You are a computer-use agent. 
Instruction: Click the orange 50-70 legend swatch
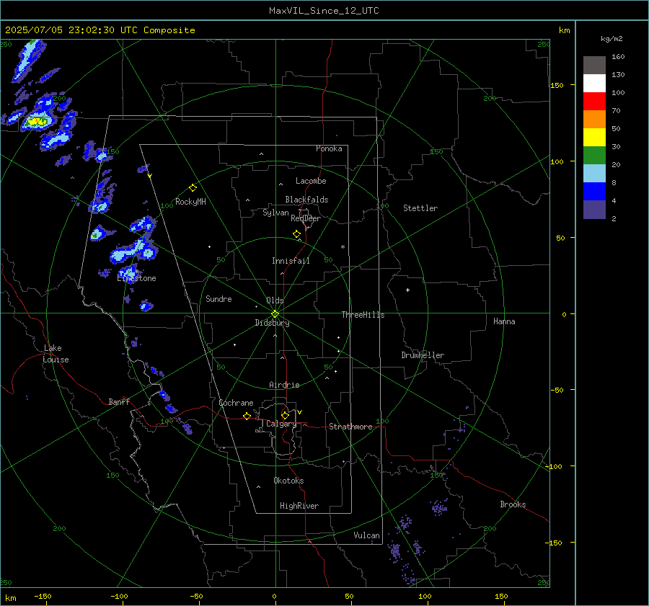coord(594,120)
